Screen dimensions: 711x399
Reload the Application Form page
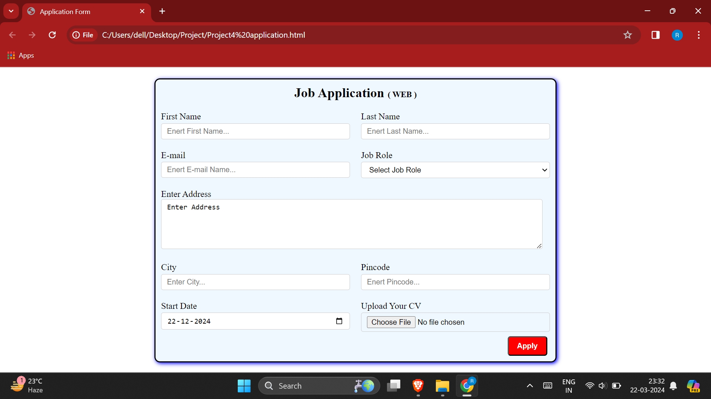(x=52, y=35)
